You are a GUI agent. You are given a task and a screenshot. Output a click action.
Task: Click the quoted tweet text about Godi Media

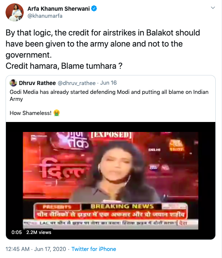109,95
